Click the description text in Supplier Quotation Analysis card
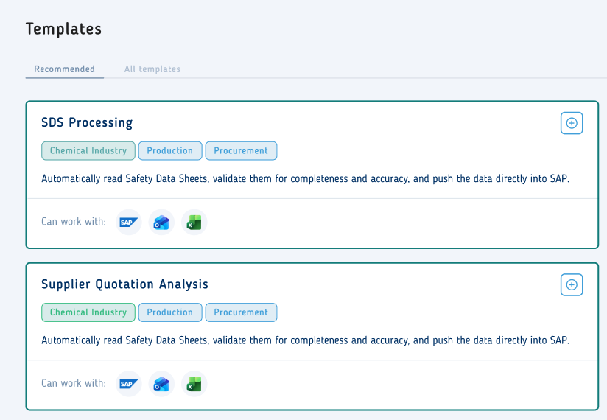 coord(306,340)
